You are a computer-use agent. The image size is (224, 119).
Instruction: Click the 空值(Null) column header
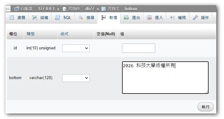[106, 34]
